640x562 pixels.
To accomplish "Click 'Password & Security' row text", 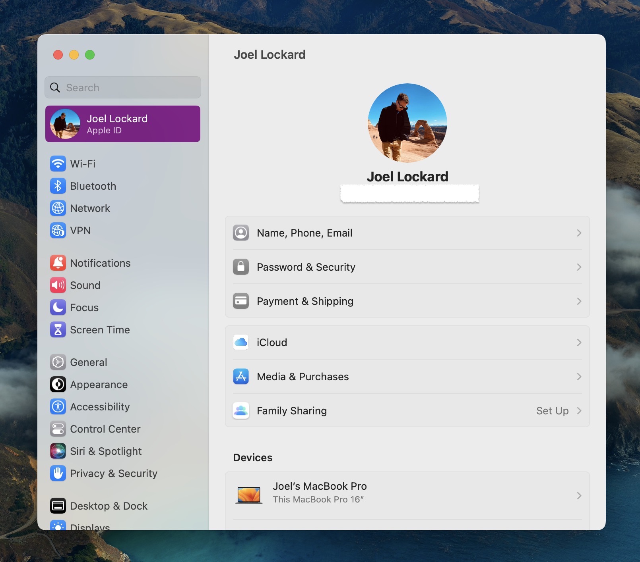I will click(306, 267).
